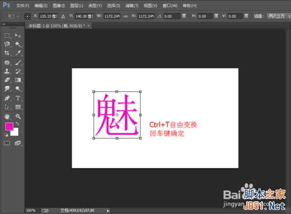This screenshot has width=291, height=214.
Task: Open the interpolation dropdown 两次立方
Action: [x=278, y=16]
